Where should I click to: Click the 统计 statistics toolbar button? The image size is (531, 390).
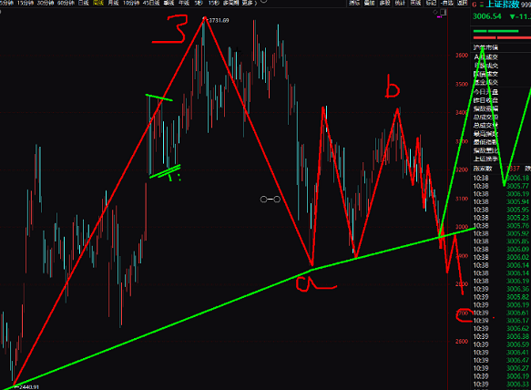tap(400, 3)
